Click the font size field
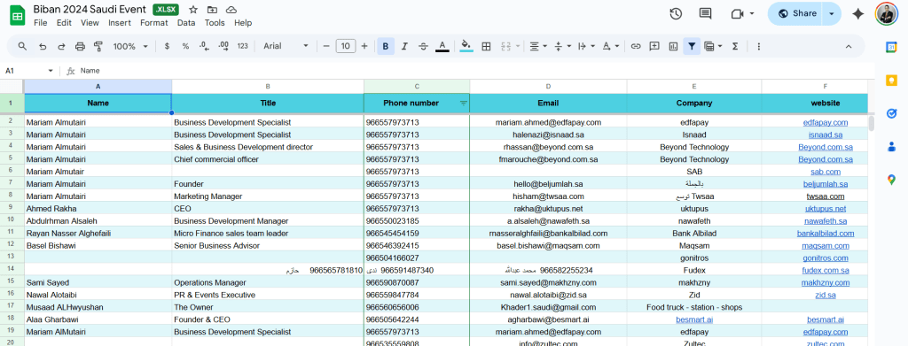 (x=346, y=46)
